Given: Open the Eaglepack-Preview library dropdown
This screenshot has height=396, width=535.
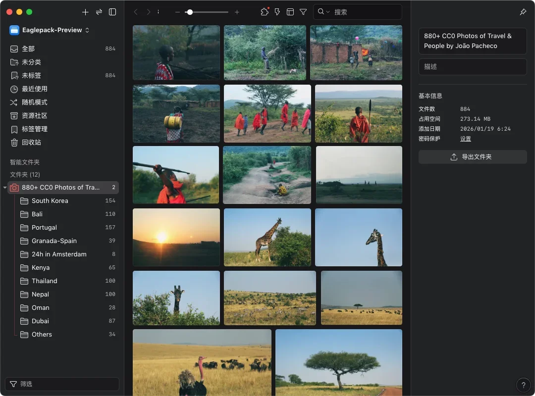Looking at the screenshot, I should pos(50,30).
